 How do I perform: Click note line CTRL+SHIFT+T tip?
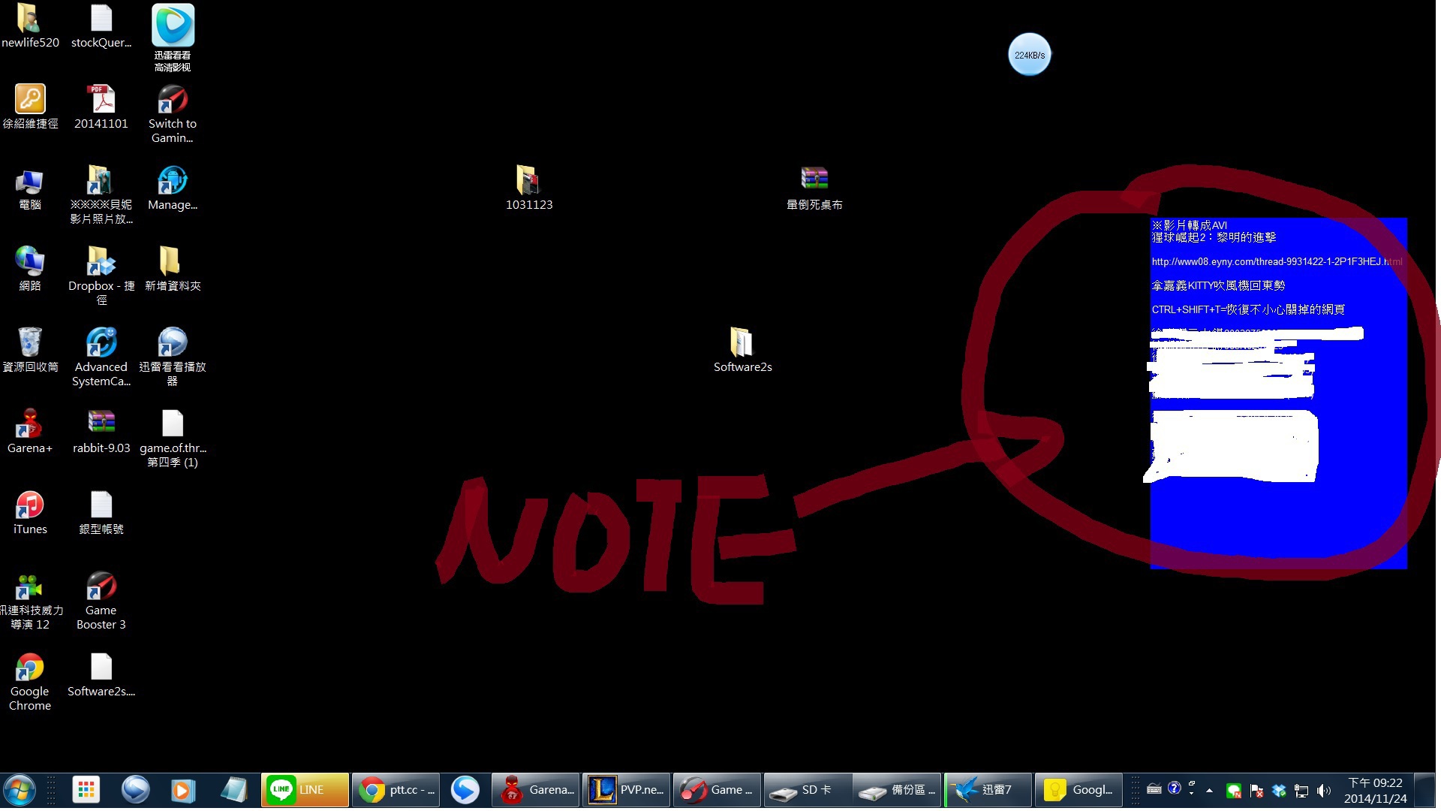pos(1248,309)
